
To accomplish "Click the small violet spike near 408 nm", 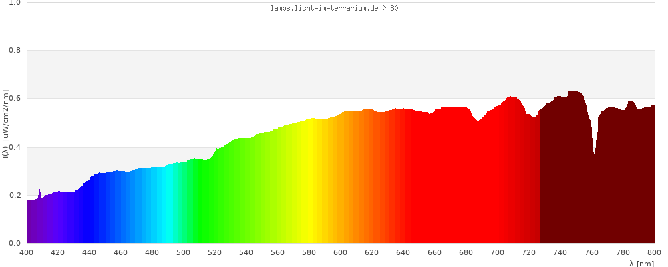I will click(x=39, y=193).
